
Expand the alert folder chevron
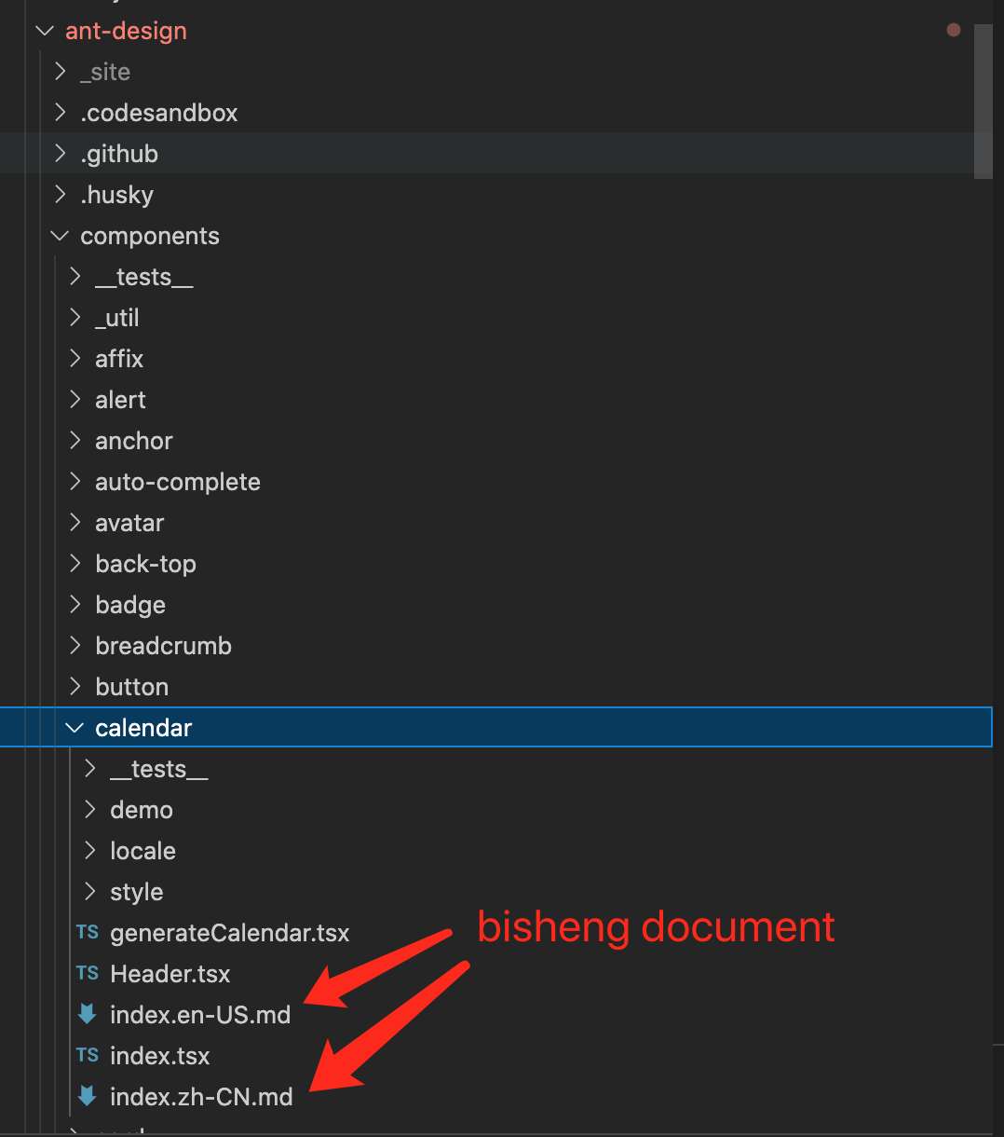click(75, 400)
